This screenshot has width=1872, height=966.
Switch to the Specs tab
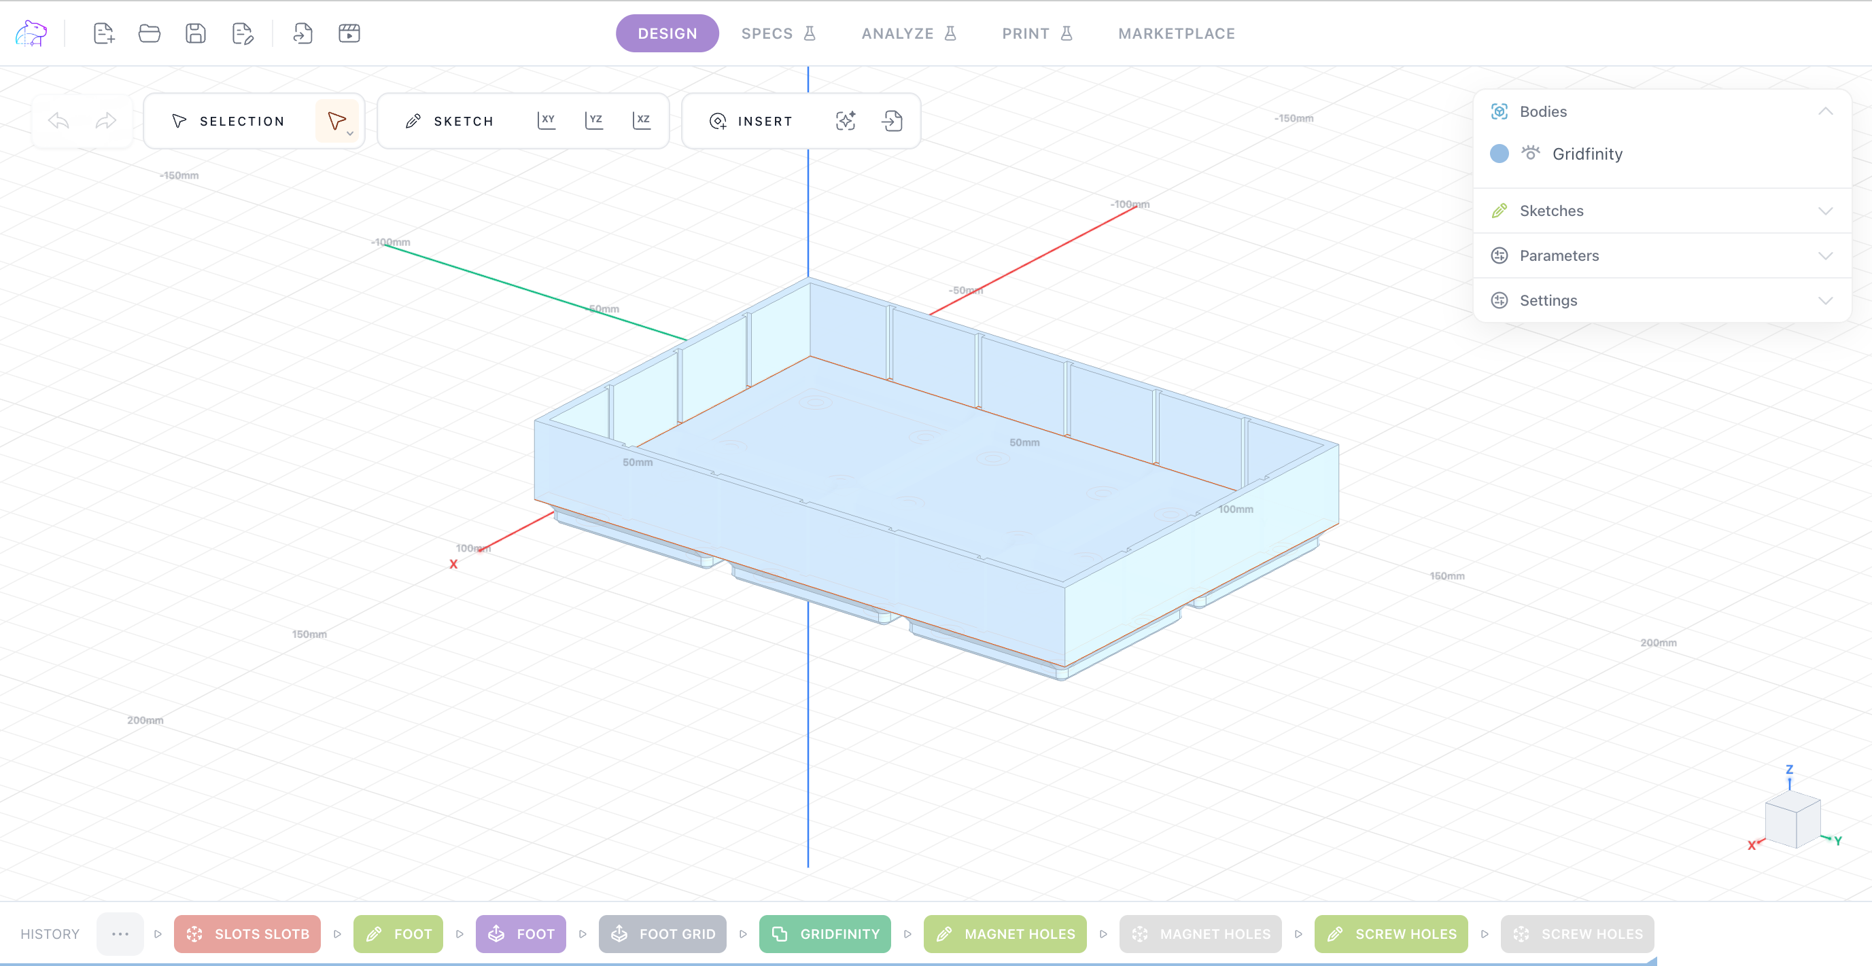tap(778, 33)
